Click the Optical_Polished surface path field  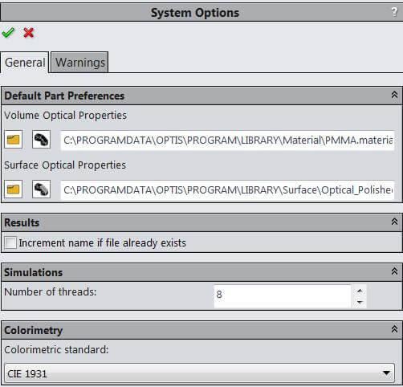click(227, 189)
